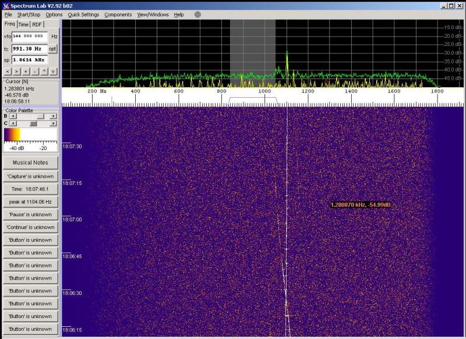Click the '>' frequency shift right button
This screenshot has height=339, width=466.
pyautogui.click(x=16, y=71)
